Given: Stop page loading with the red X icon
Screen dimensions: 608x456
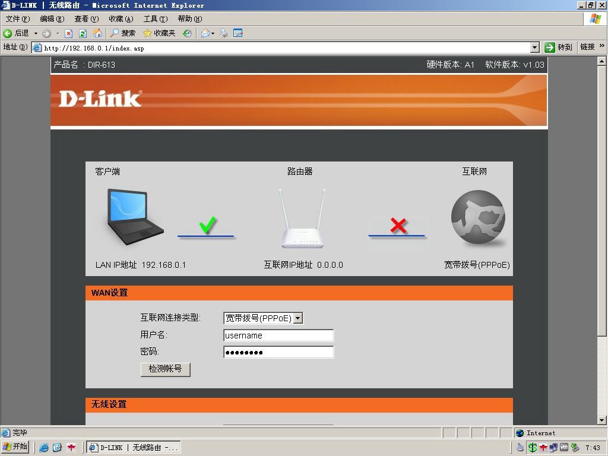Looking at the screenshot, I should click(x=69, y=33).
